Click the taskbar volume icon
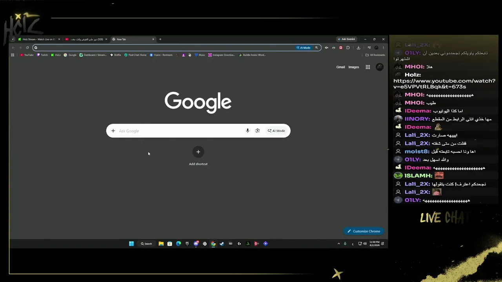502x282 pixels. pos(365,244)
